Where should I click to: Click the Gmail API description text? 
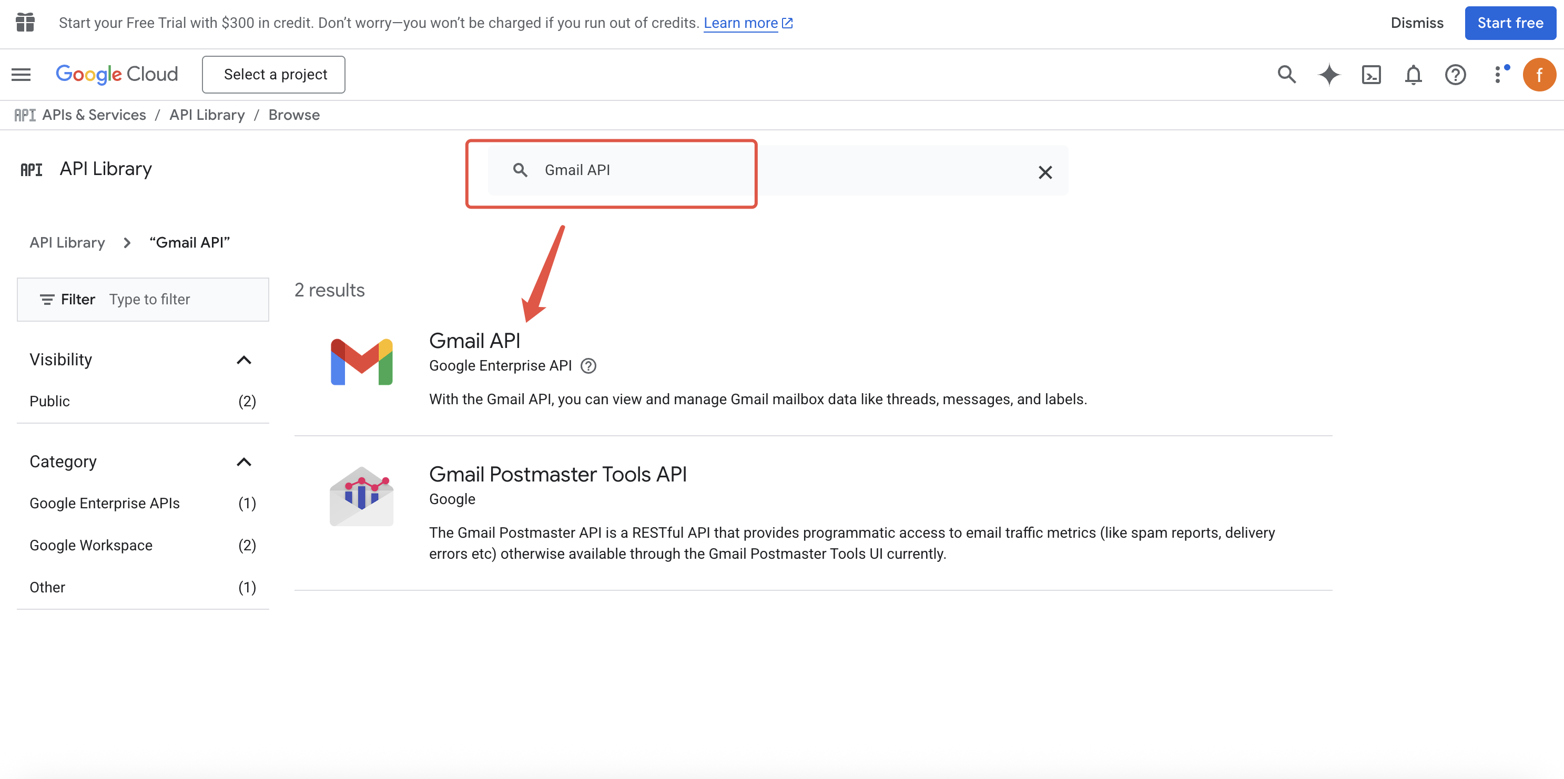pos(758,399)
